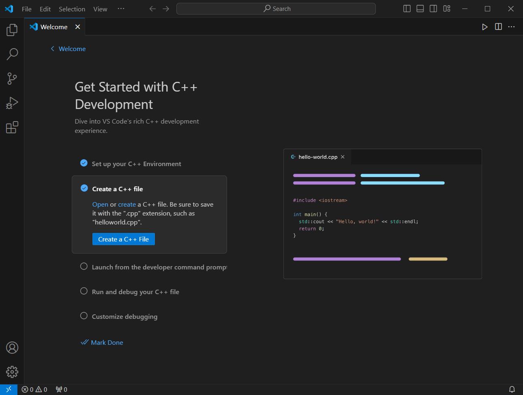The image size is (523, 395).
Task: Check the Run and debug your C++ file circle
Action: 84,291
